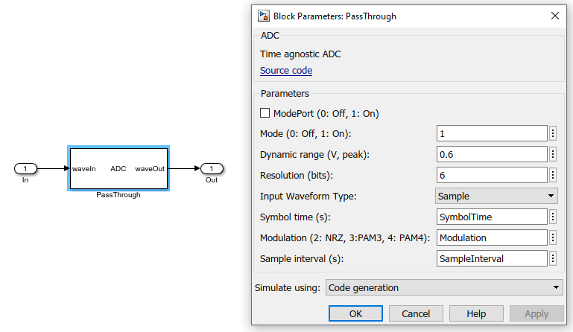Open options menu beside Resolution field
Viewport: 573px width, 332px height.
(553, 175)
